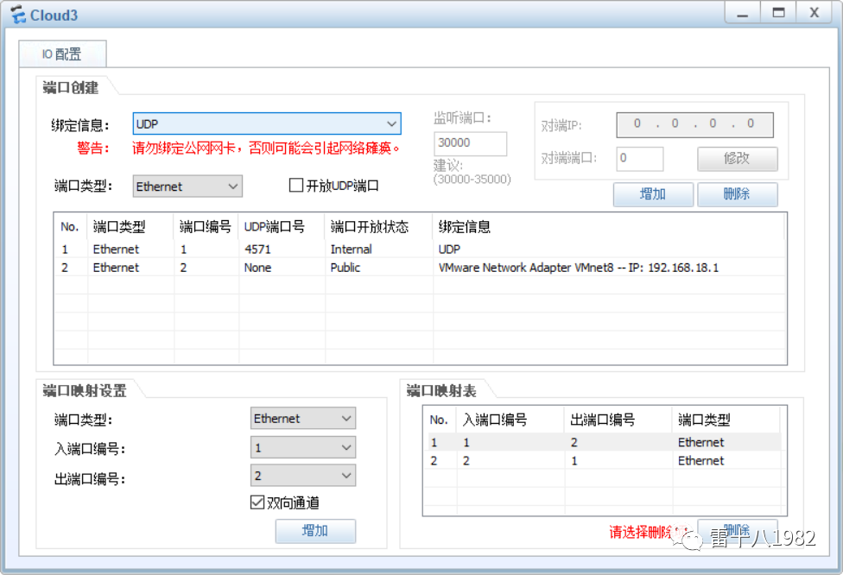843x575 pixels.
Task: Open the 出端口编号 dropdown
Action: 302,476
